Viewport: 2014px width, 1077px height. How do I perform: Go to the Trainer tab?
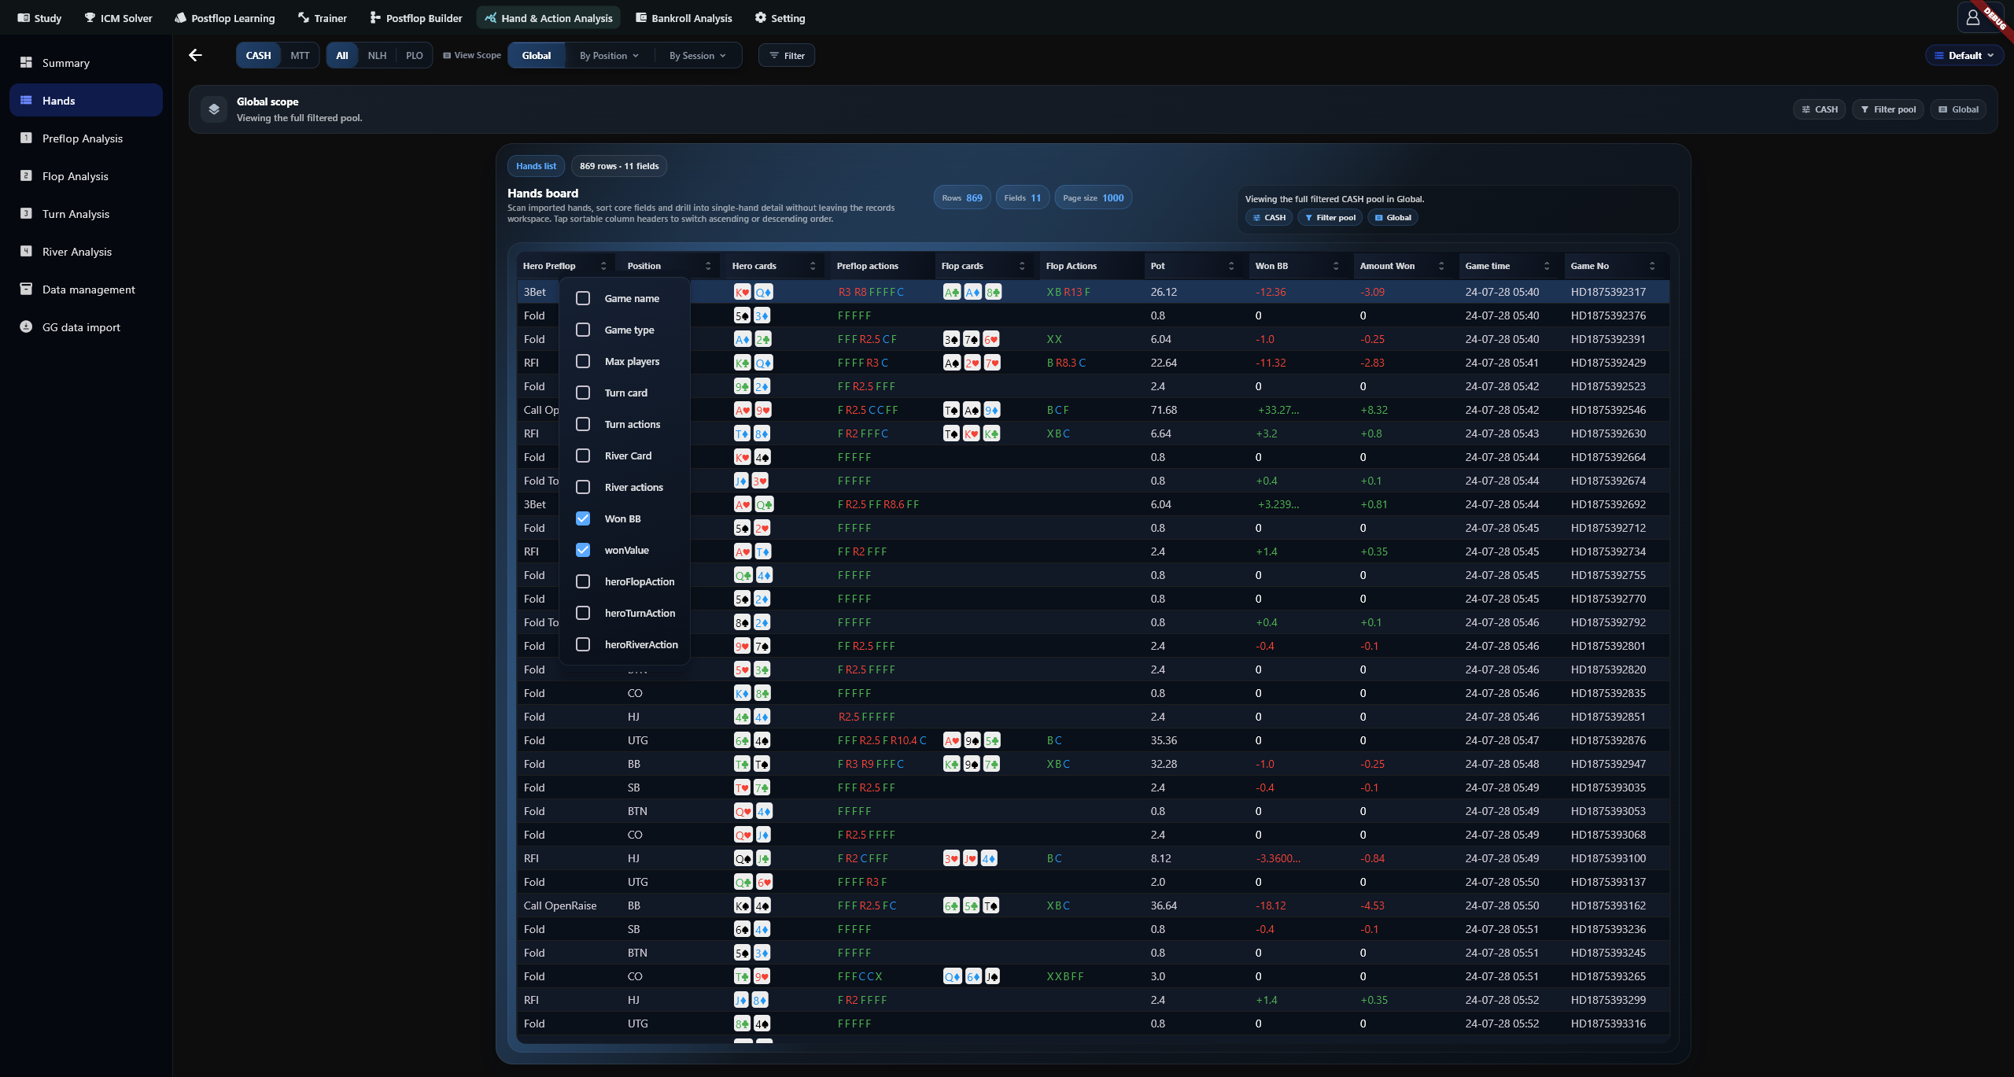[322, 17]
